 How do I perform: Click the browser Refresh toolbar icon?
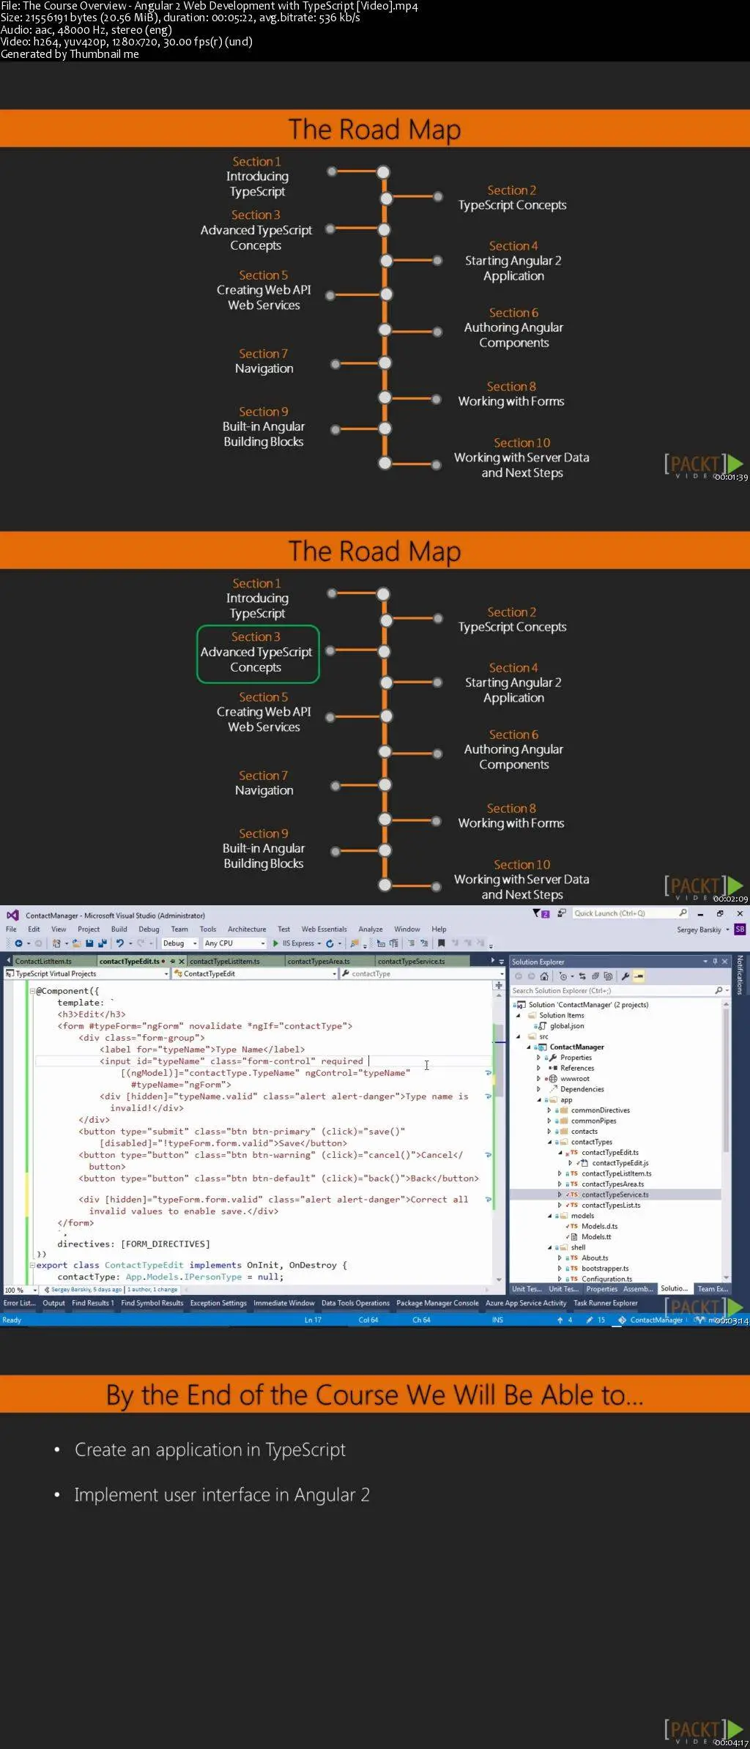(x=330, y=943)
